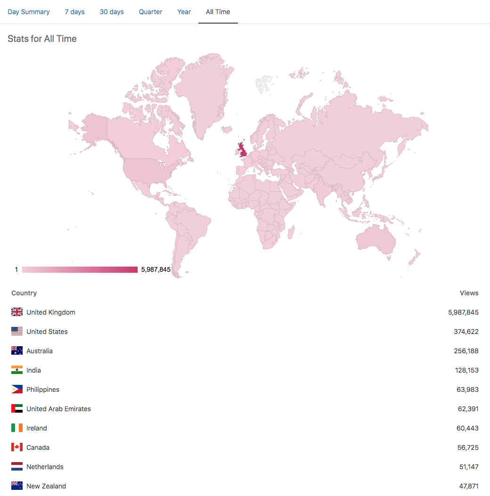490x496 pixels.
Task: Click the Netherlands flag icon
Action: (x=17, y=466)
